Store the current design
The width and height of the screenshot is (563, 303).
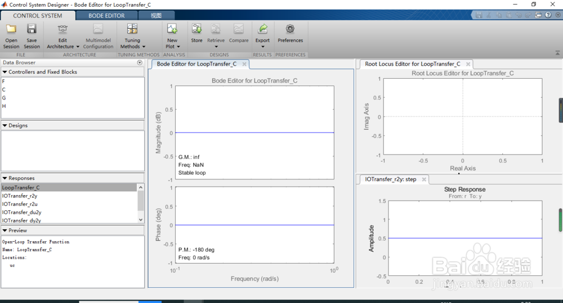(x=196, y=29)
